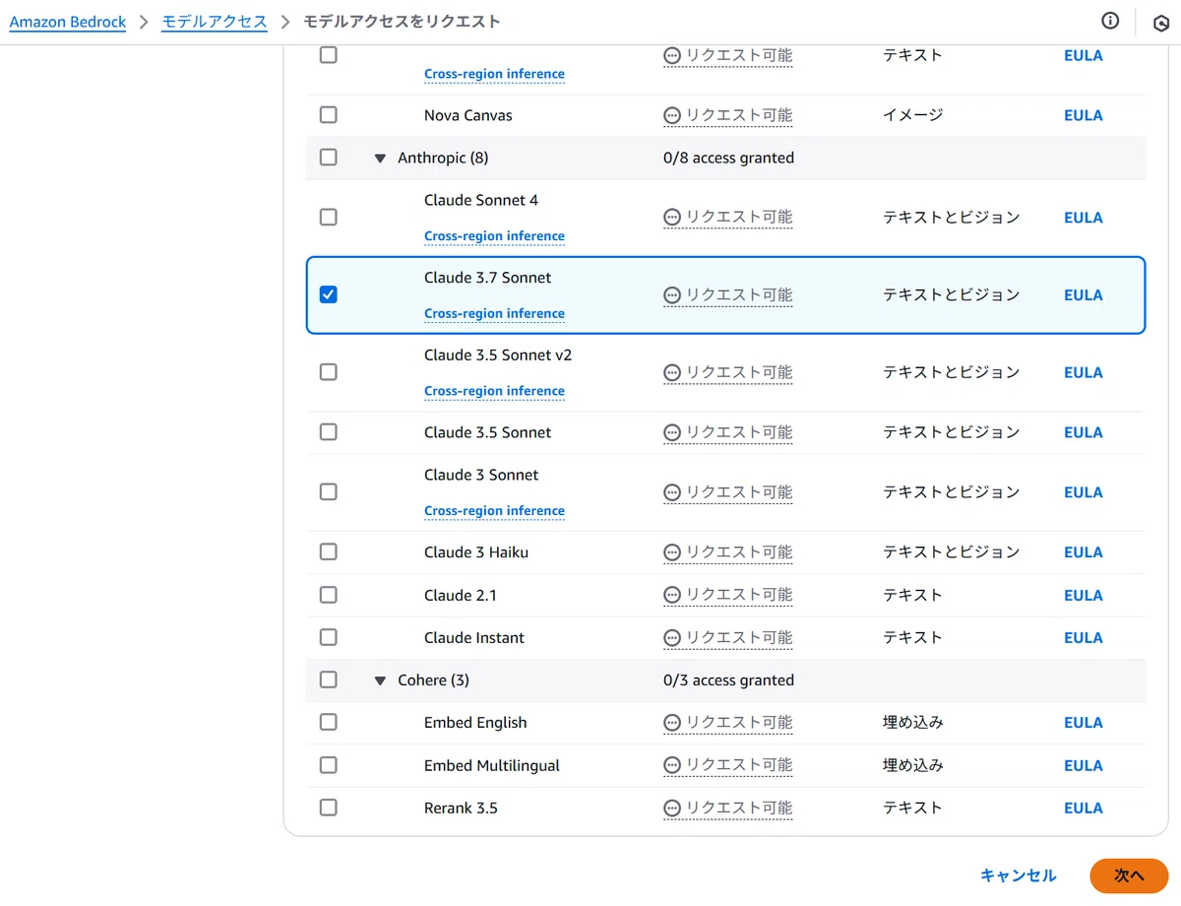Viewport: 1181px width, 906px height.
Task: Click the status icon in Claude Sonnet 4 row
Action: tap(672, 218)
